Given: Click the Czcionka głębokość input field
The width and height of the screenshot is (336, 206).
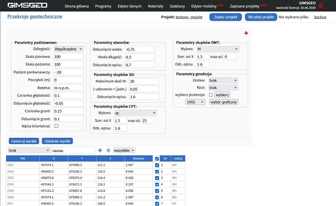Looking at the screenshot, I should (68, 95).
